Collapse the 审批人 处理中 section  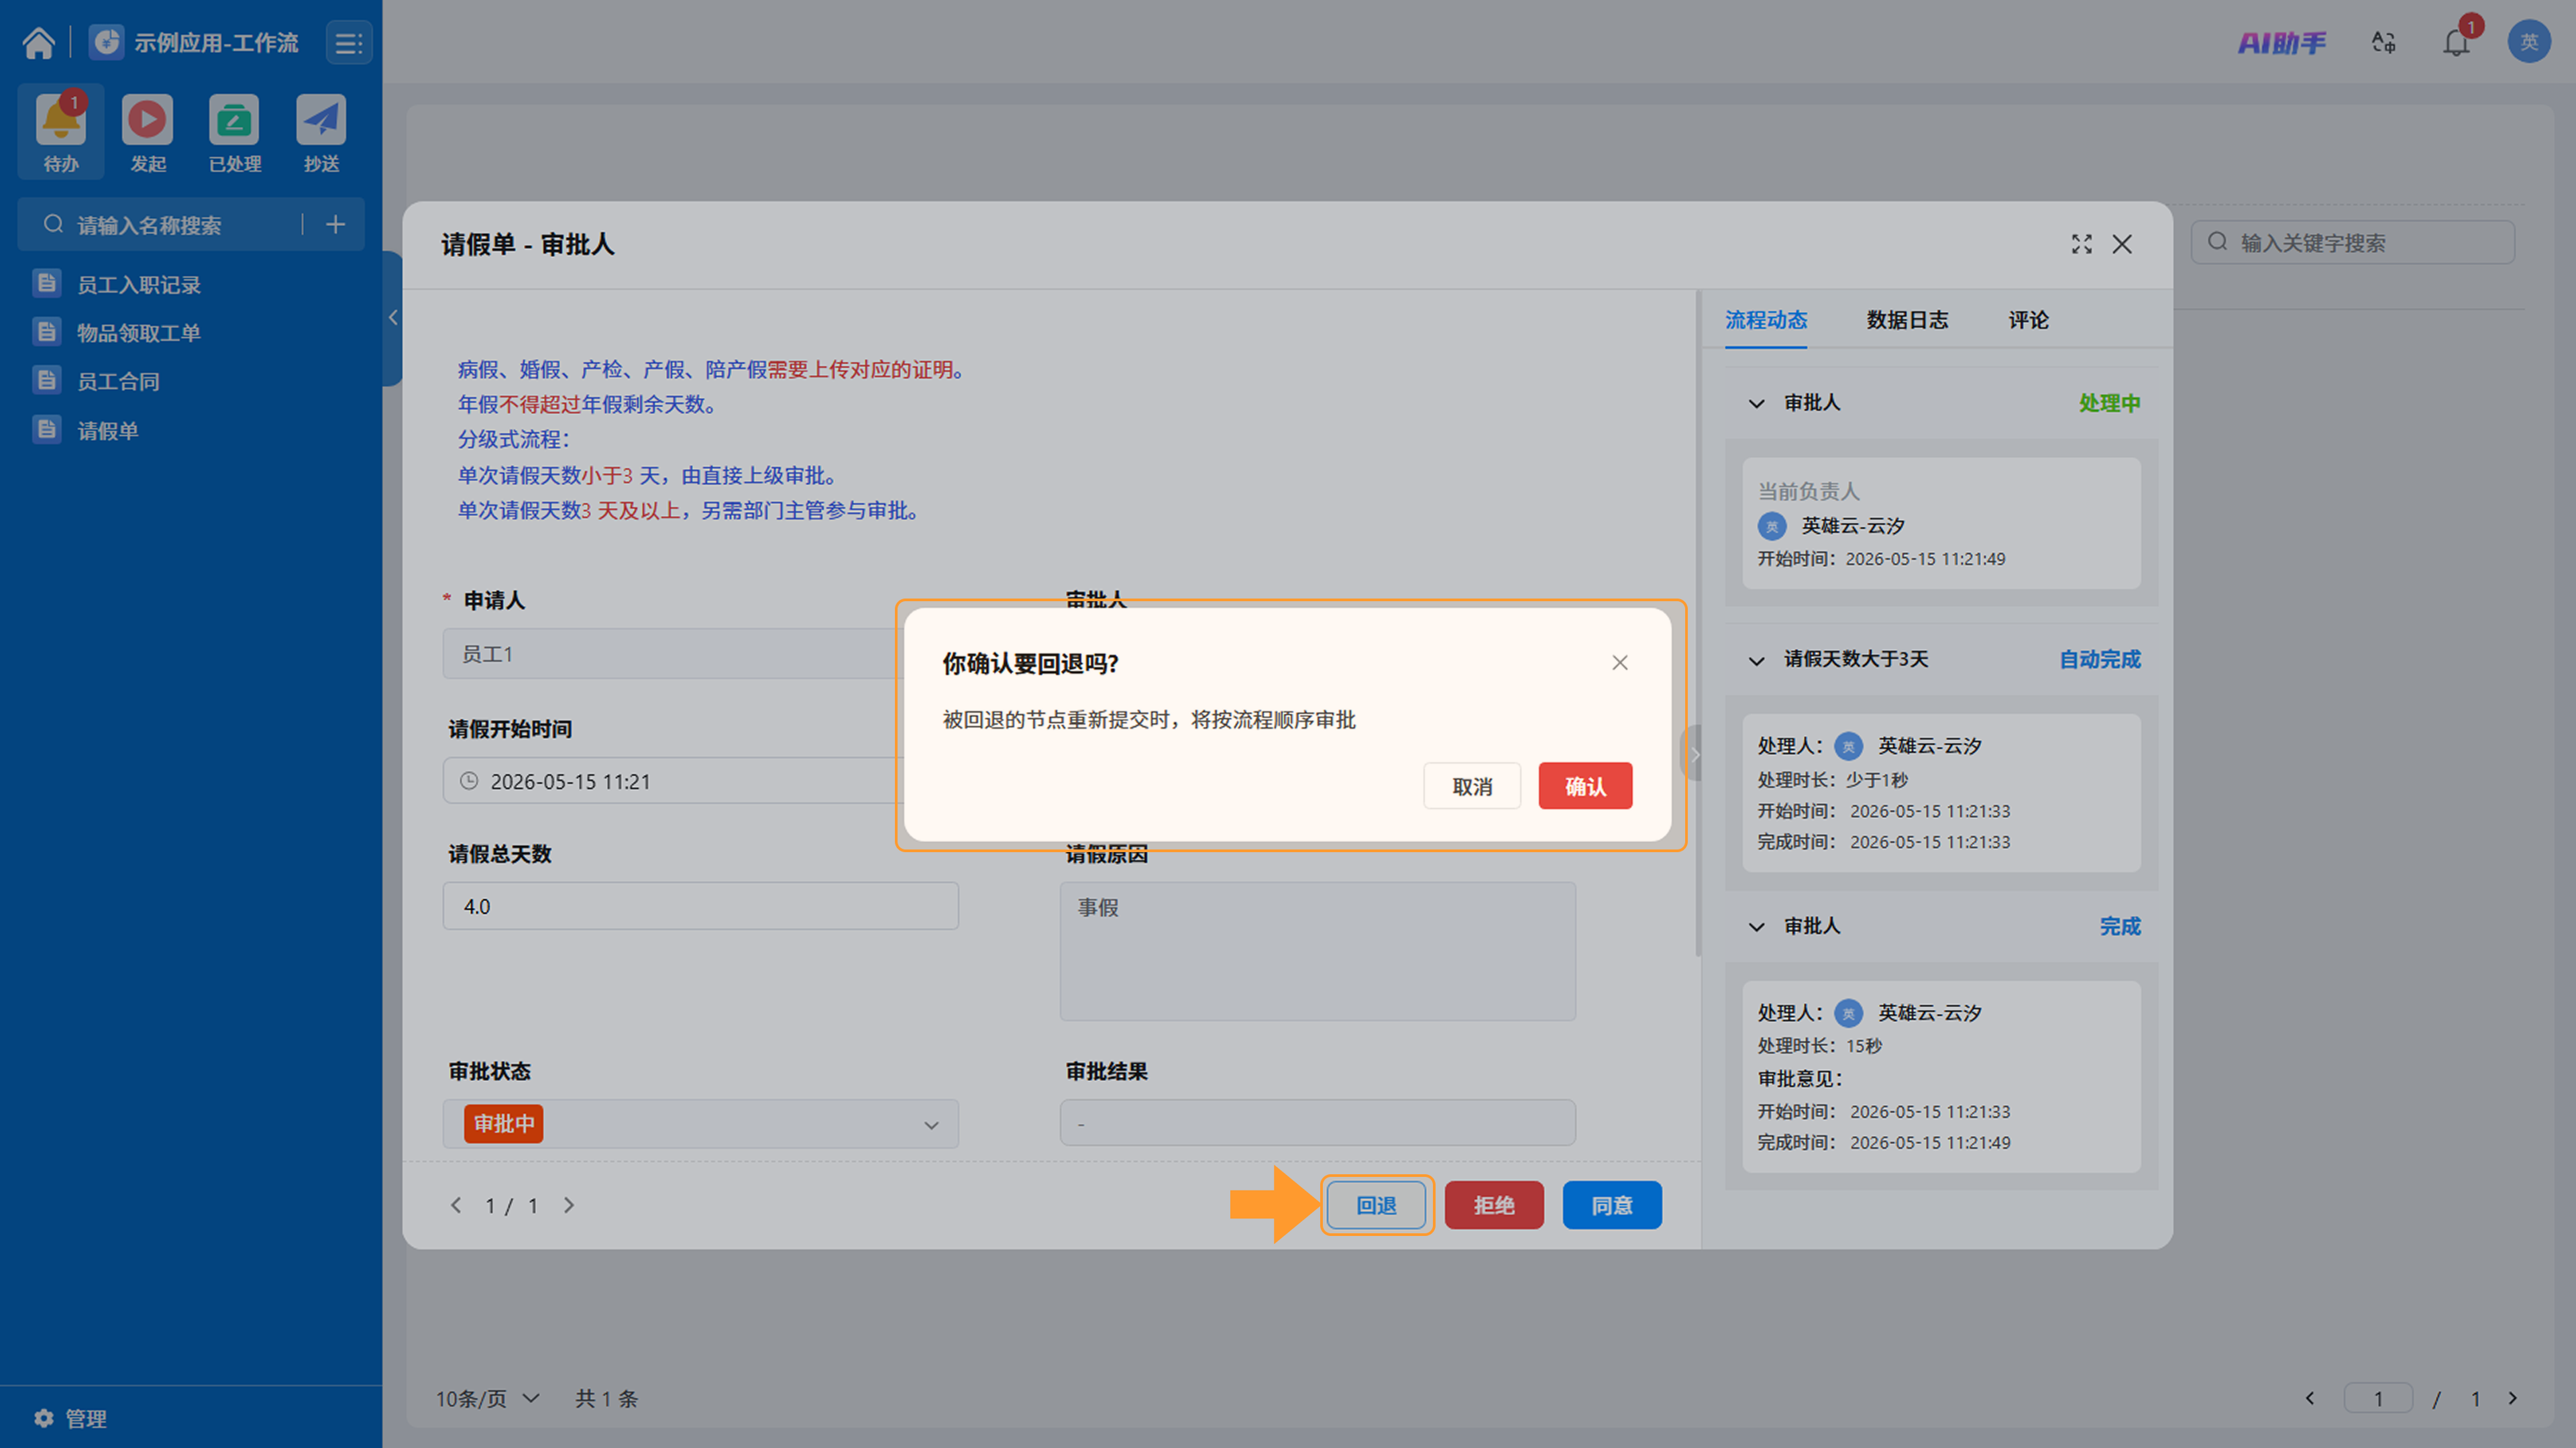[x=1756, y=403]
